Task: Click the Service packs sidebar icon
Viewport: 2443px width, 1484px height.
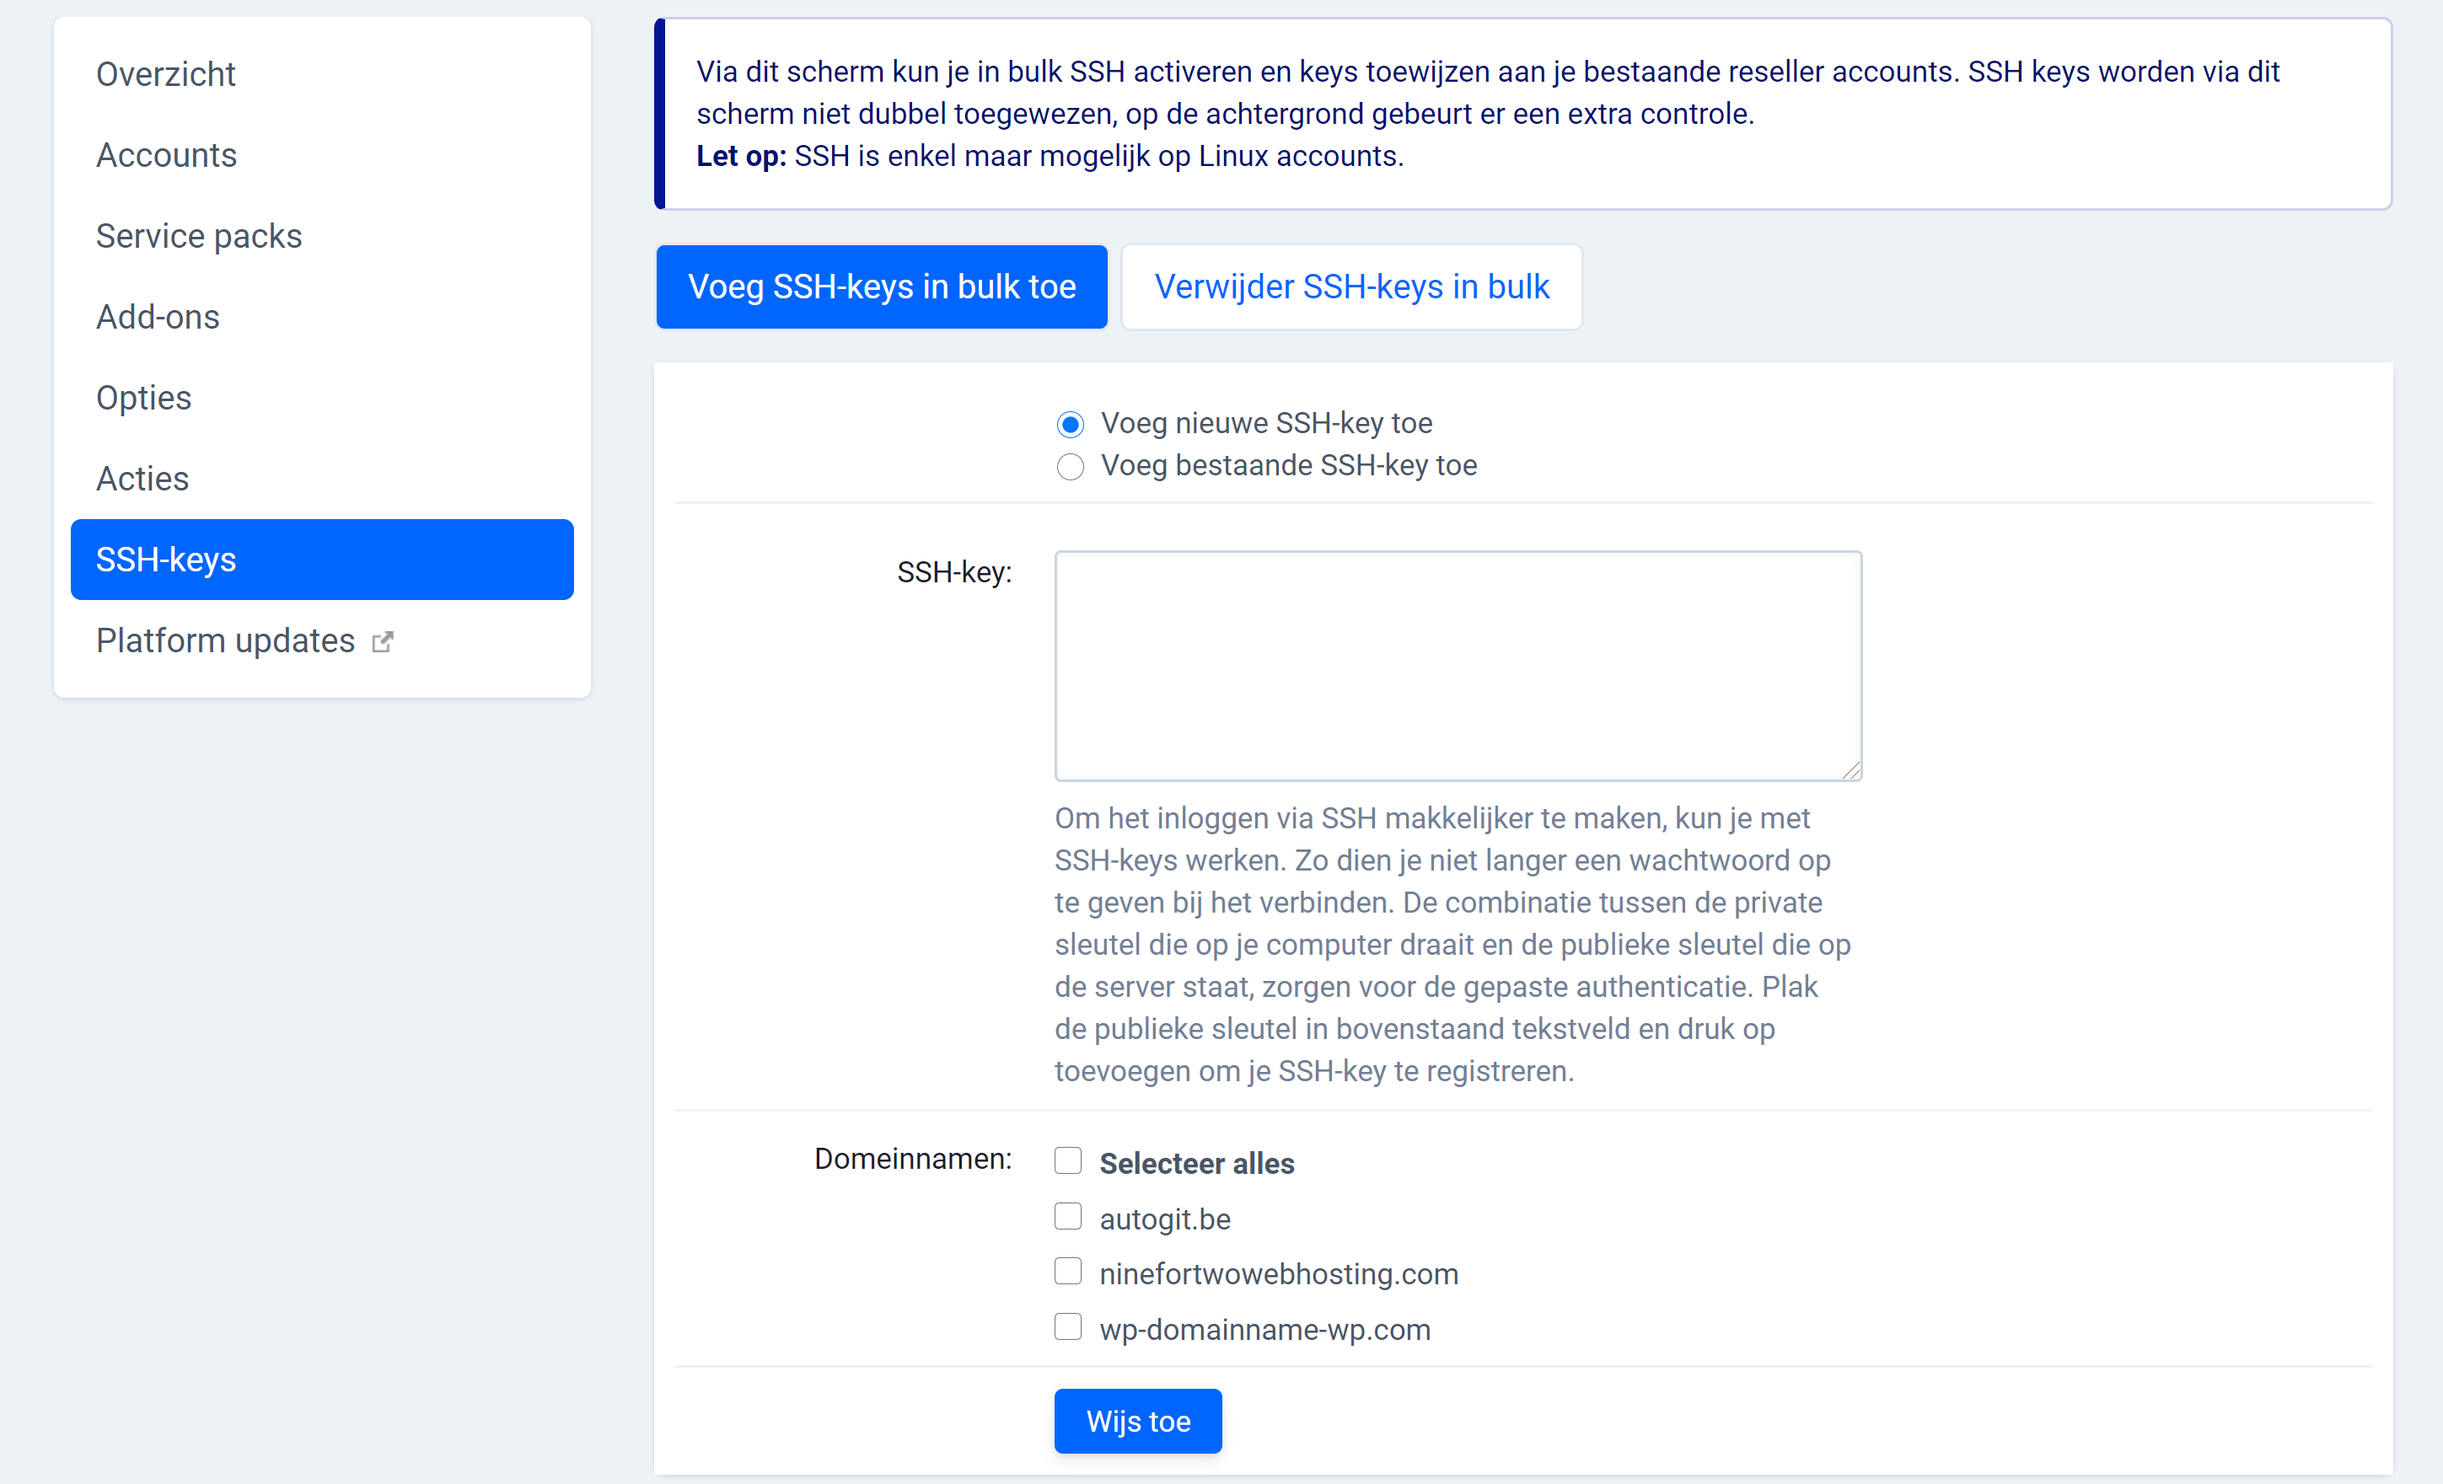Action: coord(199,235)
